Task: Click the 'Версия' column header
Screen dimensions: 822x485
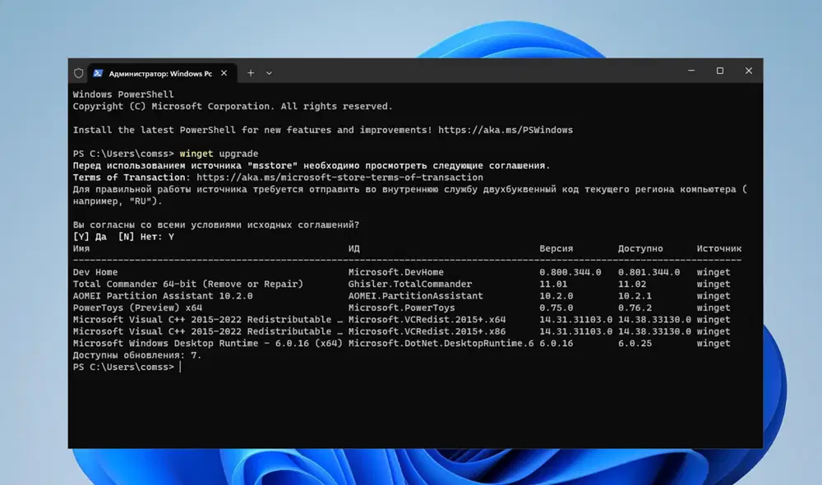Action: 556,248
